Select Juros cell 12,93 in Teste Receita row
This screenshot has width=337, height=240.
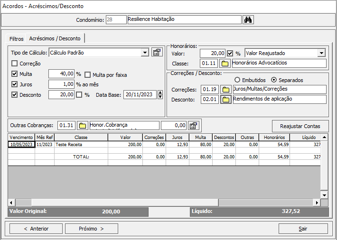(x=178, y=145)
